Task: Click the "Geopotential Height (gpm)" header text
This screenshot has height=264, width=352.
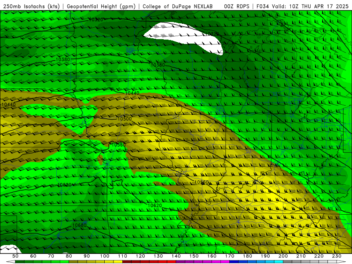Action: pos(101,7)
